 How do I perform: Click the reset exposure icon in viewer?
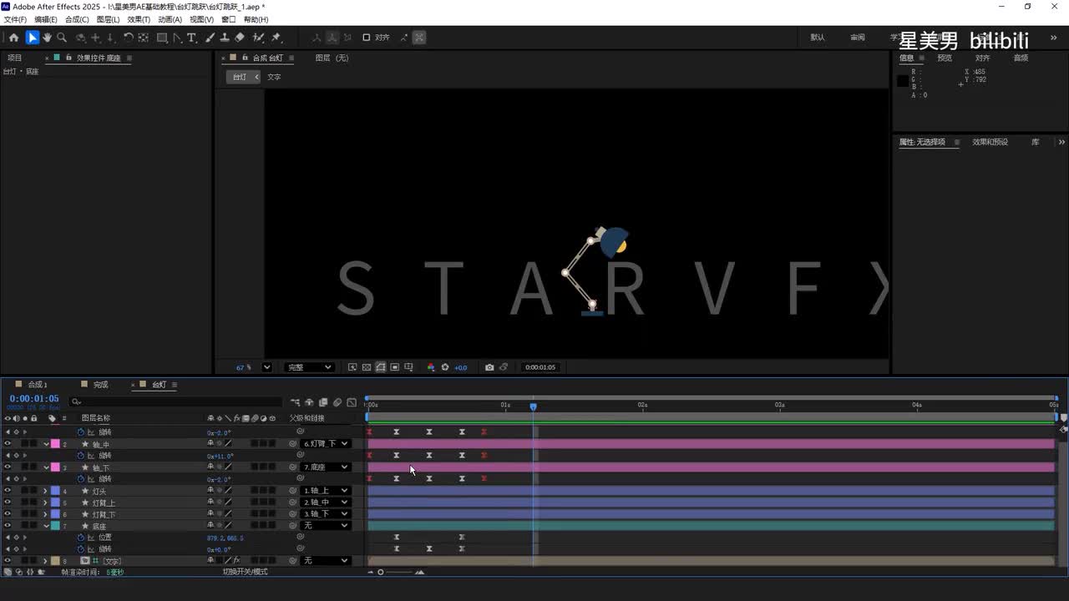click(x=445, y=367)
